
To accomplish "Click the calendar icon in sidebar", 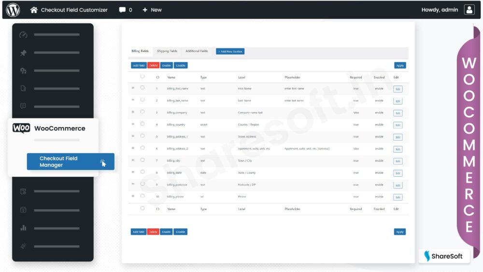I will coord(23,210).
